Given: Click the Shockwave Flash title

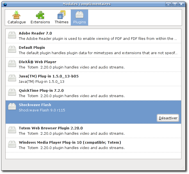Looking at the screenshot, I should (35, 105).
